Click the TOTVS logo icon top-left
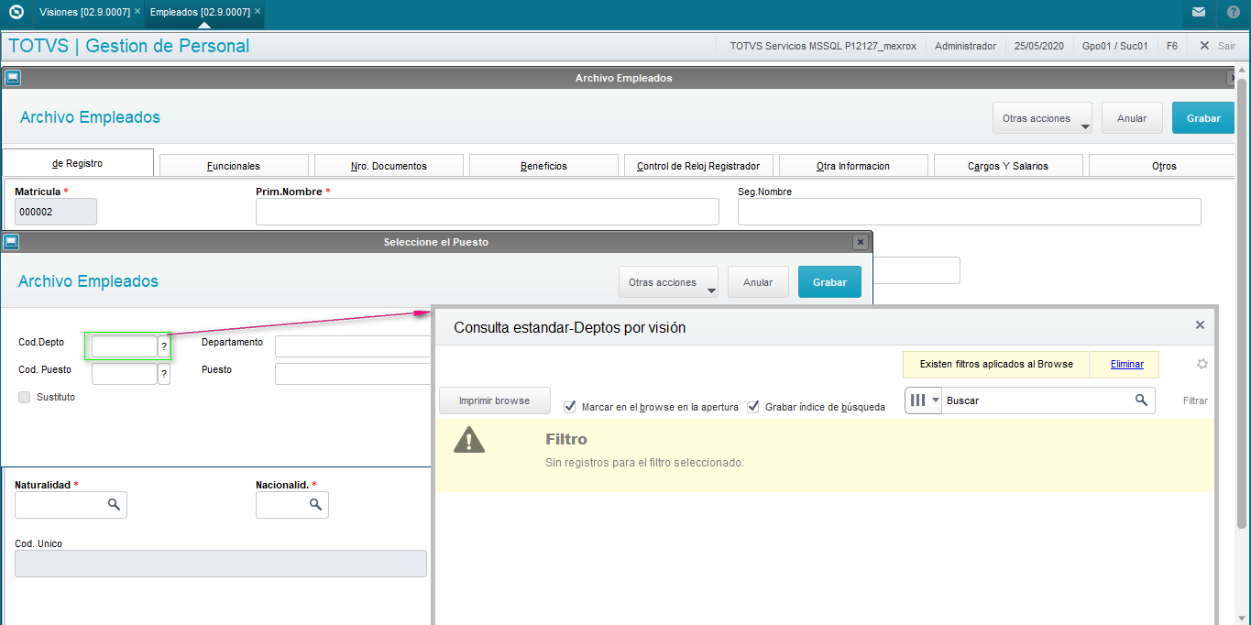 tap(16, 12)
